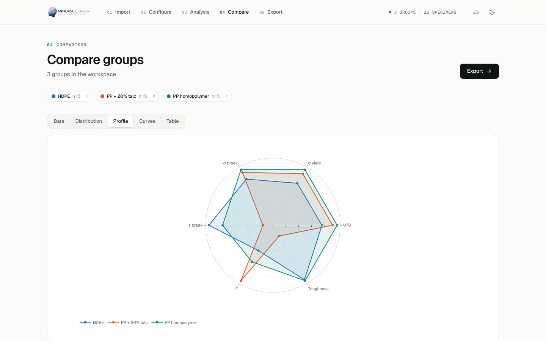Click PP homopolymer point on UTS axis
Viewport: 546px width, 341px height.
tap(337, 225)
